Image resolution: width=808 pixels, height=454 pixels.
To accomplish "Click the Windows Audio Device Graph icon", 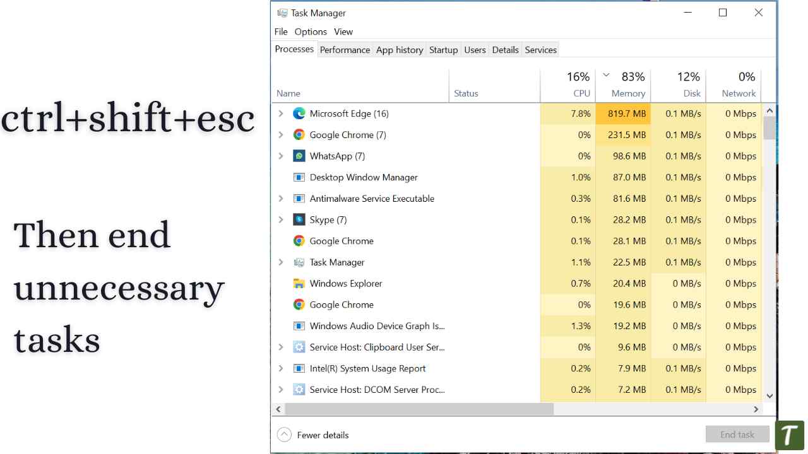I will [299, 326].
